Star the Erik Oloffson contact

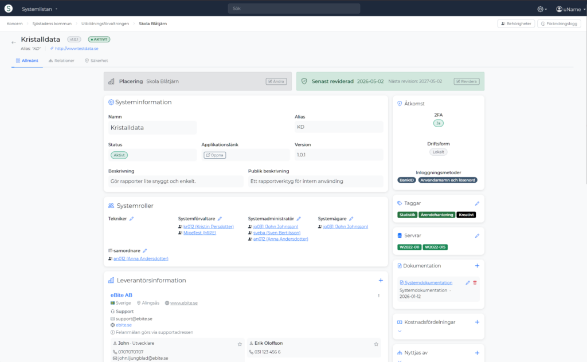[376, 344]
